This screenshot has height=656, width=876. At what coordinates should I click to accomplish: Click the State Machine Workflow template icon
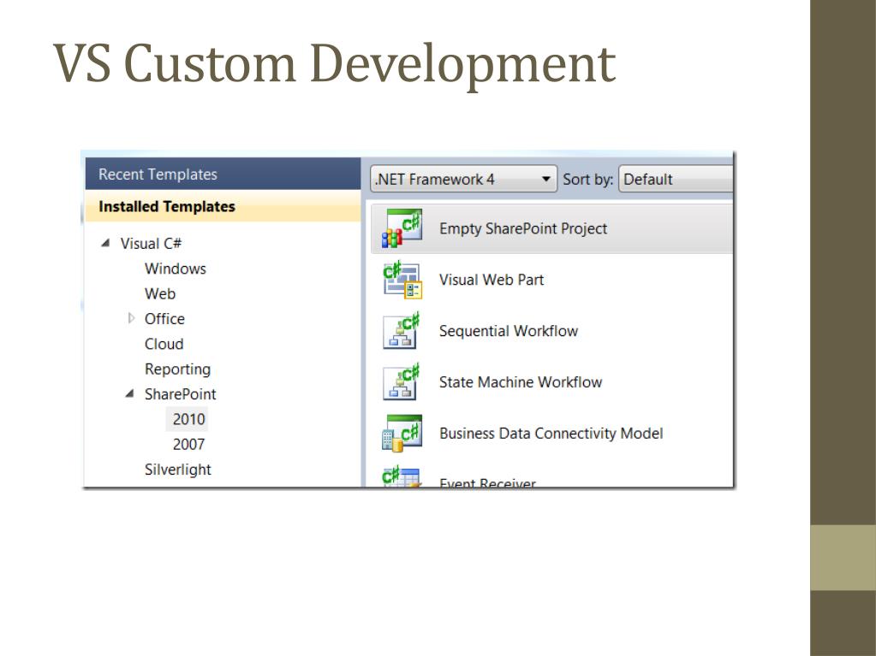coord(401,382)
